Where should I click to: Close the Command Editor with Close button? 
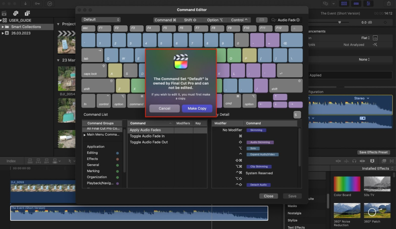268,196
